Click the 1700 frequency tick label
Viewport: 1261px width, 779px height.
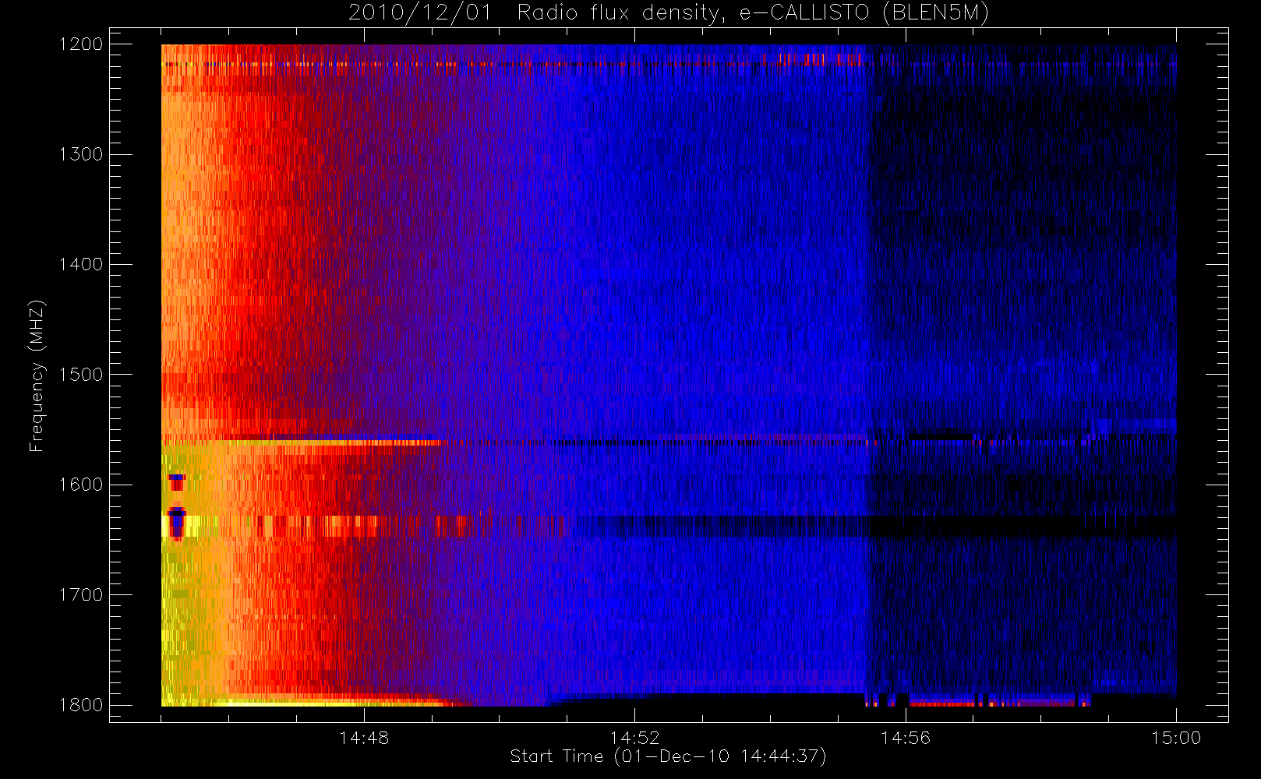(x=81, y=594)
